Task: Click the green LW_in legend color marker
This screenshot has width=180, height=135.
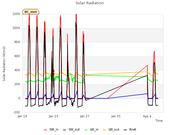Action: click(86, 130)
